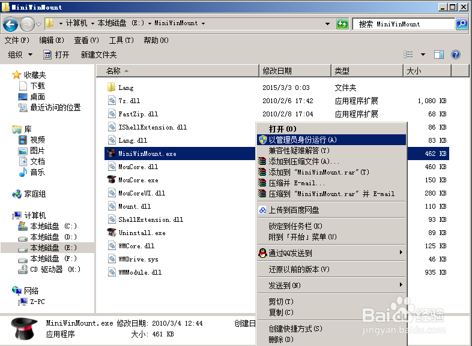Expand the 计算机 breadcrumb arrow
The width and height of the screenshot is (472, 346).
(x=92, y=23)
